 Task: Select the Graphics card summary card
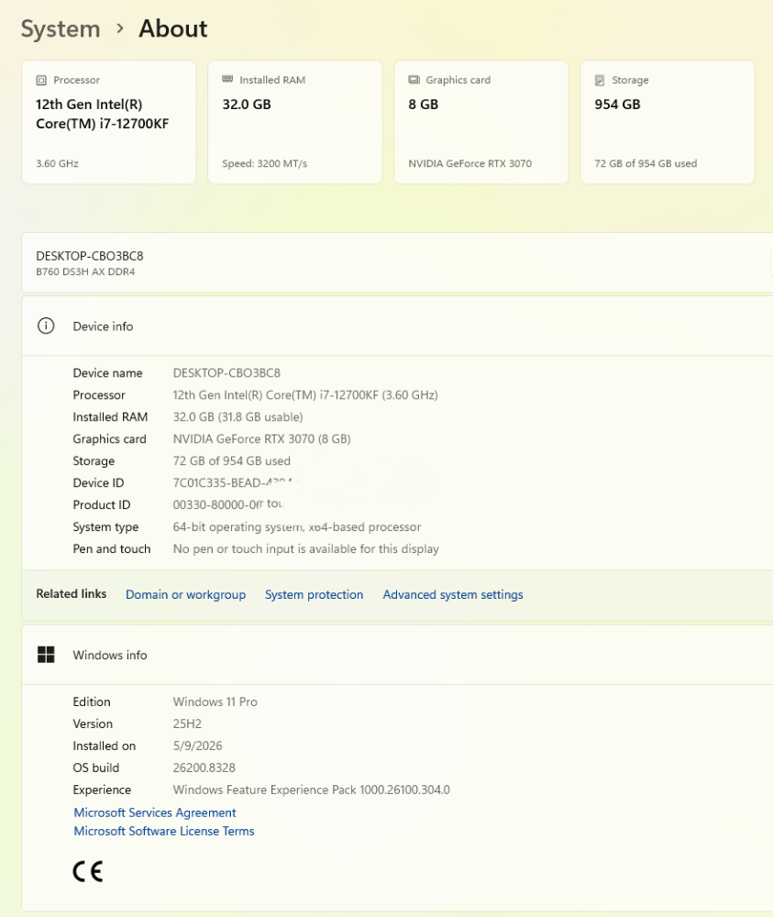point(481,122)
